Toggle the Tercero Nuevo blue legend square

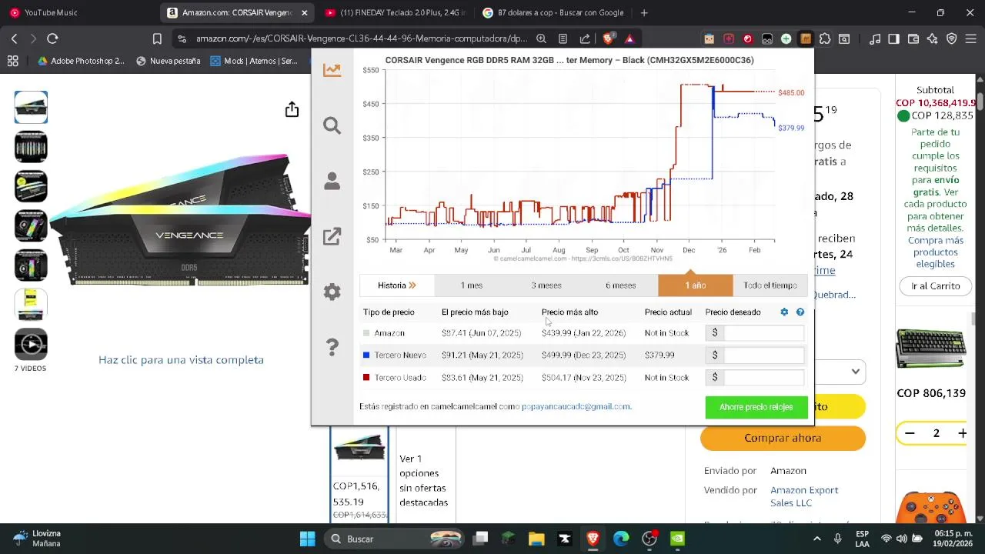point(366,355)
